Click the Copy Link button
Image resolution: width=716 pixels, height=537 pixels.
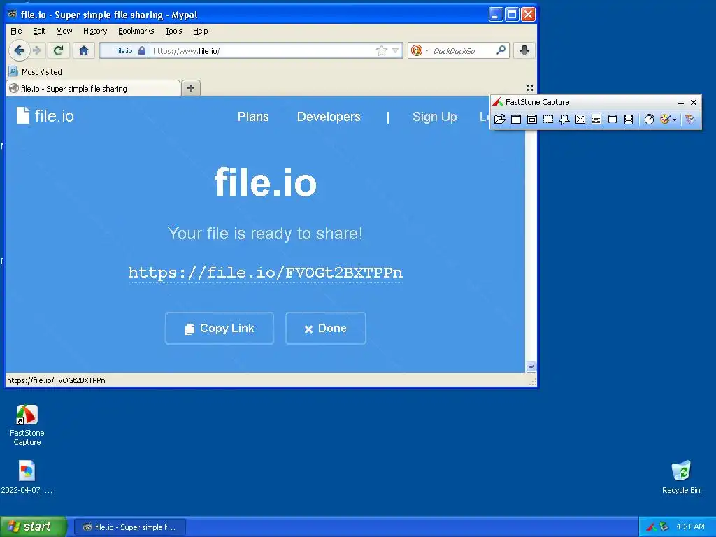pyautogui.click(x=220, y=329)
